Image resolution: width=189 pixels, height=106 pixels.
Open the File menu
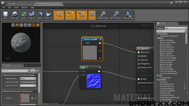pyautogui.click(x=4, y=8)
